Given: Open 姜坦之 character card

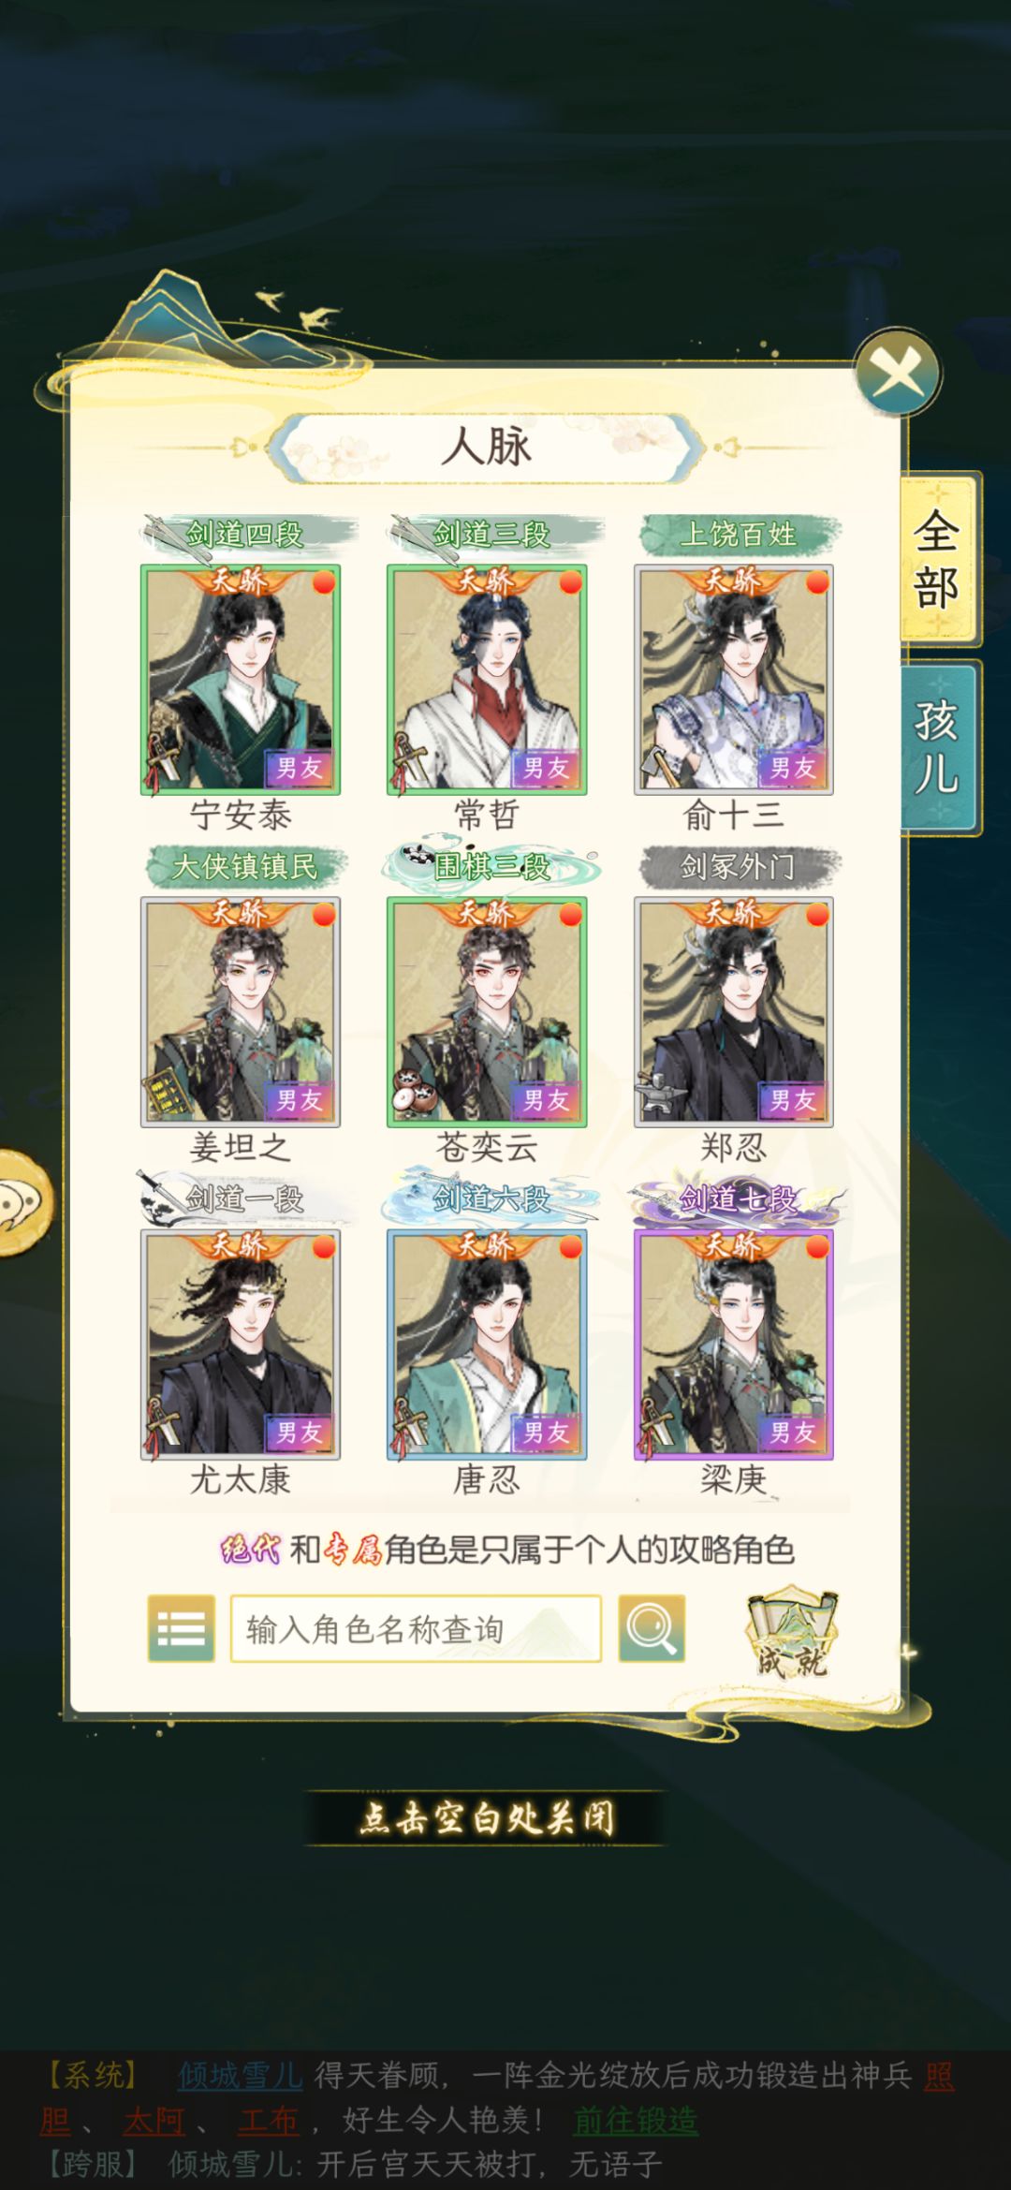Looking at the screenshot, I should pos(241,1012).
